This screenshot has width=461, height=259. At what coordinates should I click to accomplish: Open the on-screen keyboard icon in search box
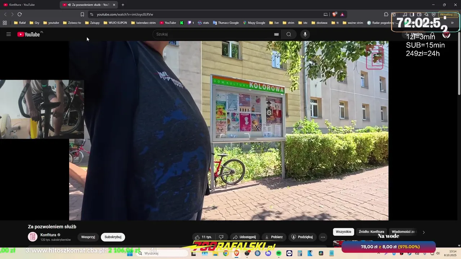point(276,34)
